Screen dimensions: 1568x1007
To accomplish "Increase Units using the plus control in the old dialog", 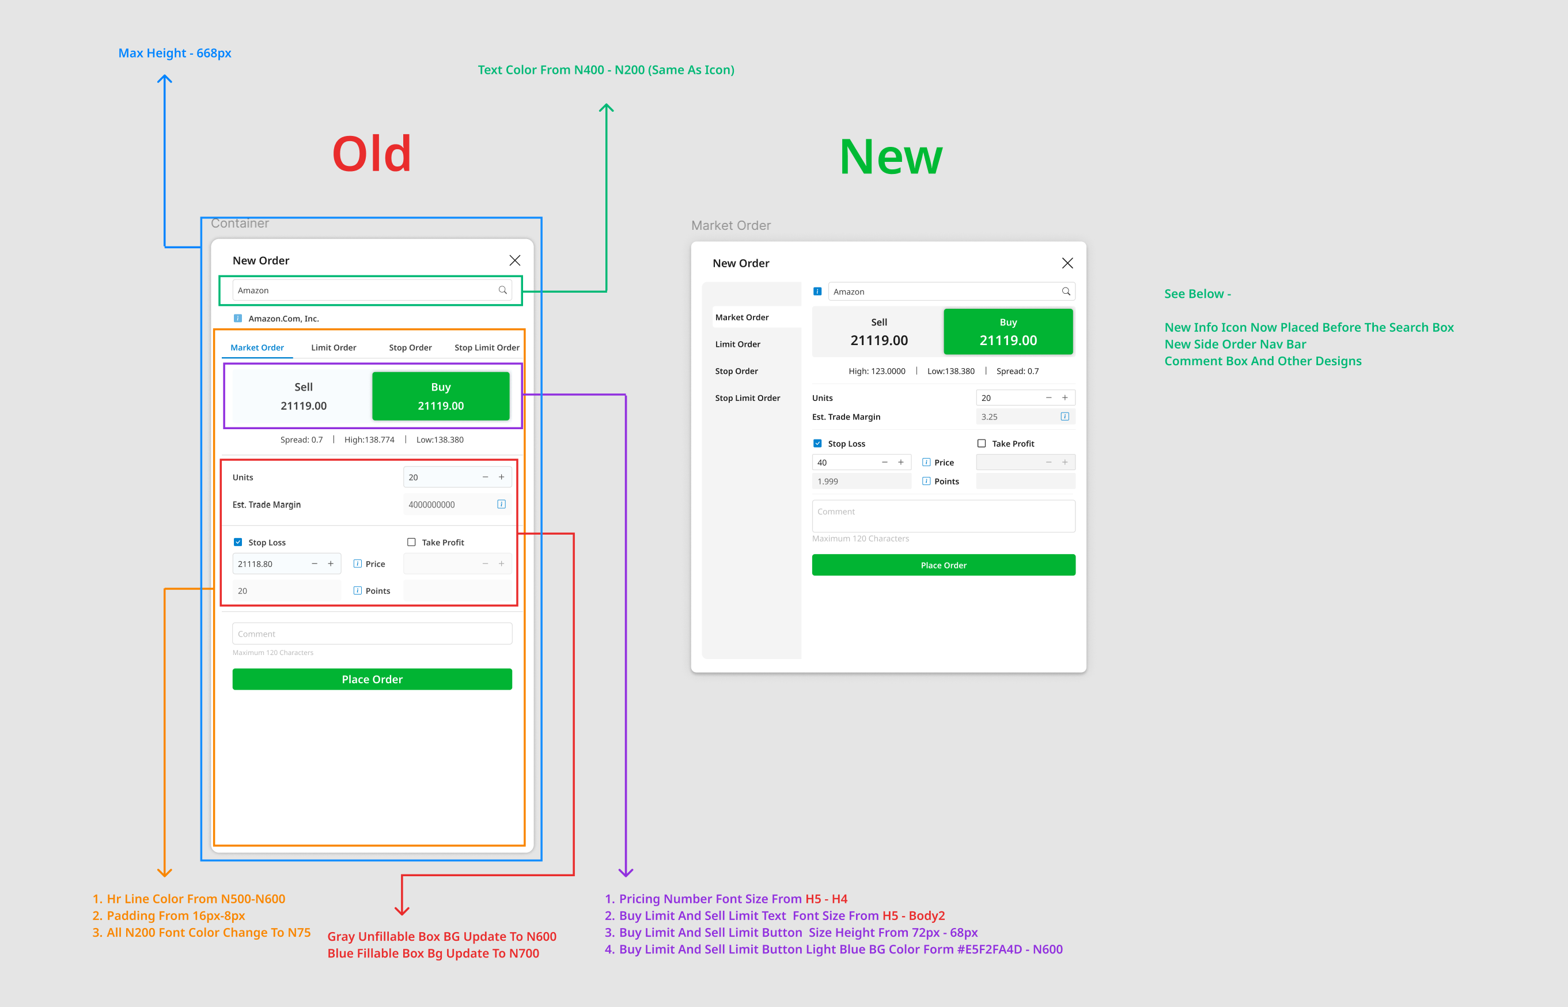I will click(502, 476).
